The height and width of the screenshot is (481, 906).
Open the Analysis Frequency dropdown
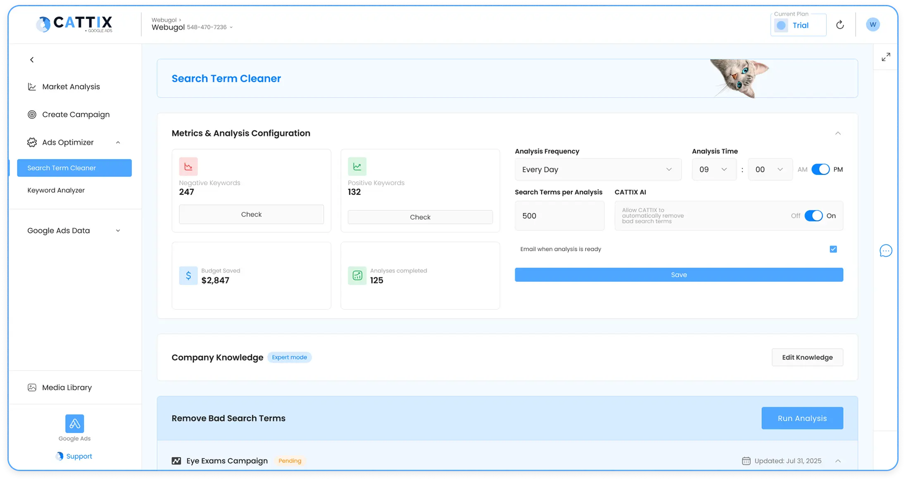pos(598,169)
